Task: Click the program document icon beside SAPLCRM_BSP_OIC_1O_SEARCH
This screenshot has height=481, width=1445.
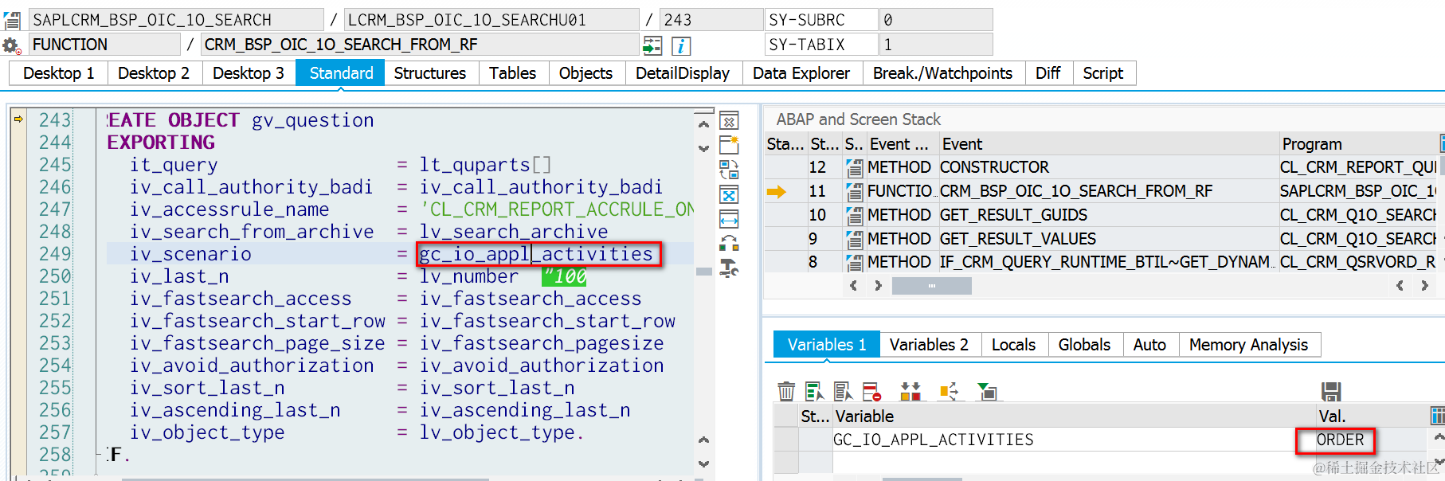Action: (x=12, y=20)
